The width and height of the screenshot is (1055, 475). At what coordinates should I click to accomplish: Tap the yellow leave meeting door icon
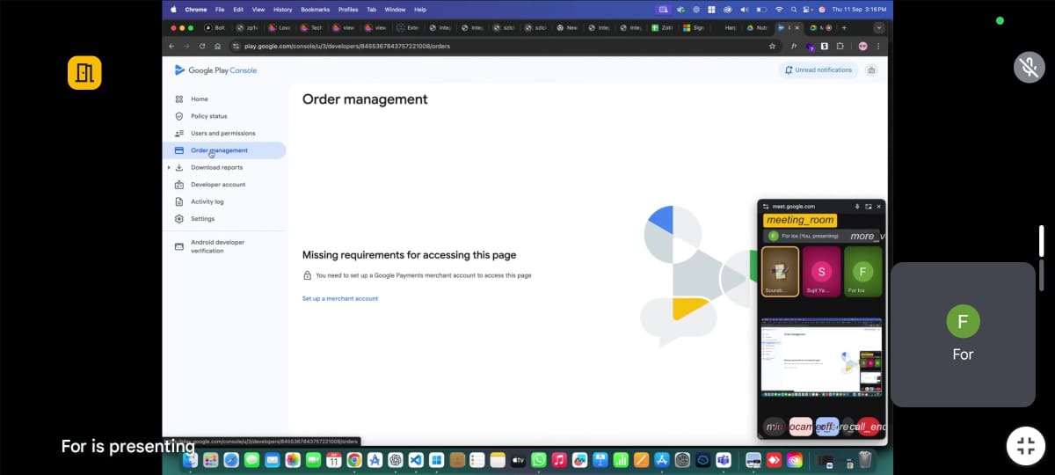pos(84,73)
